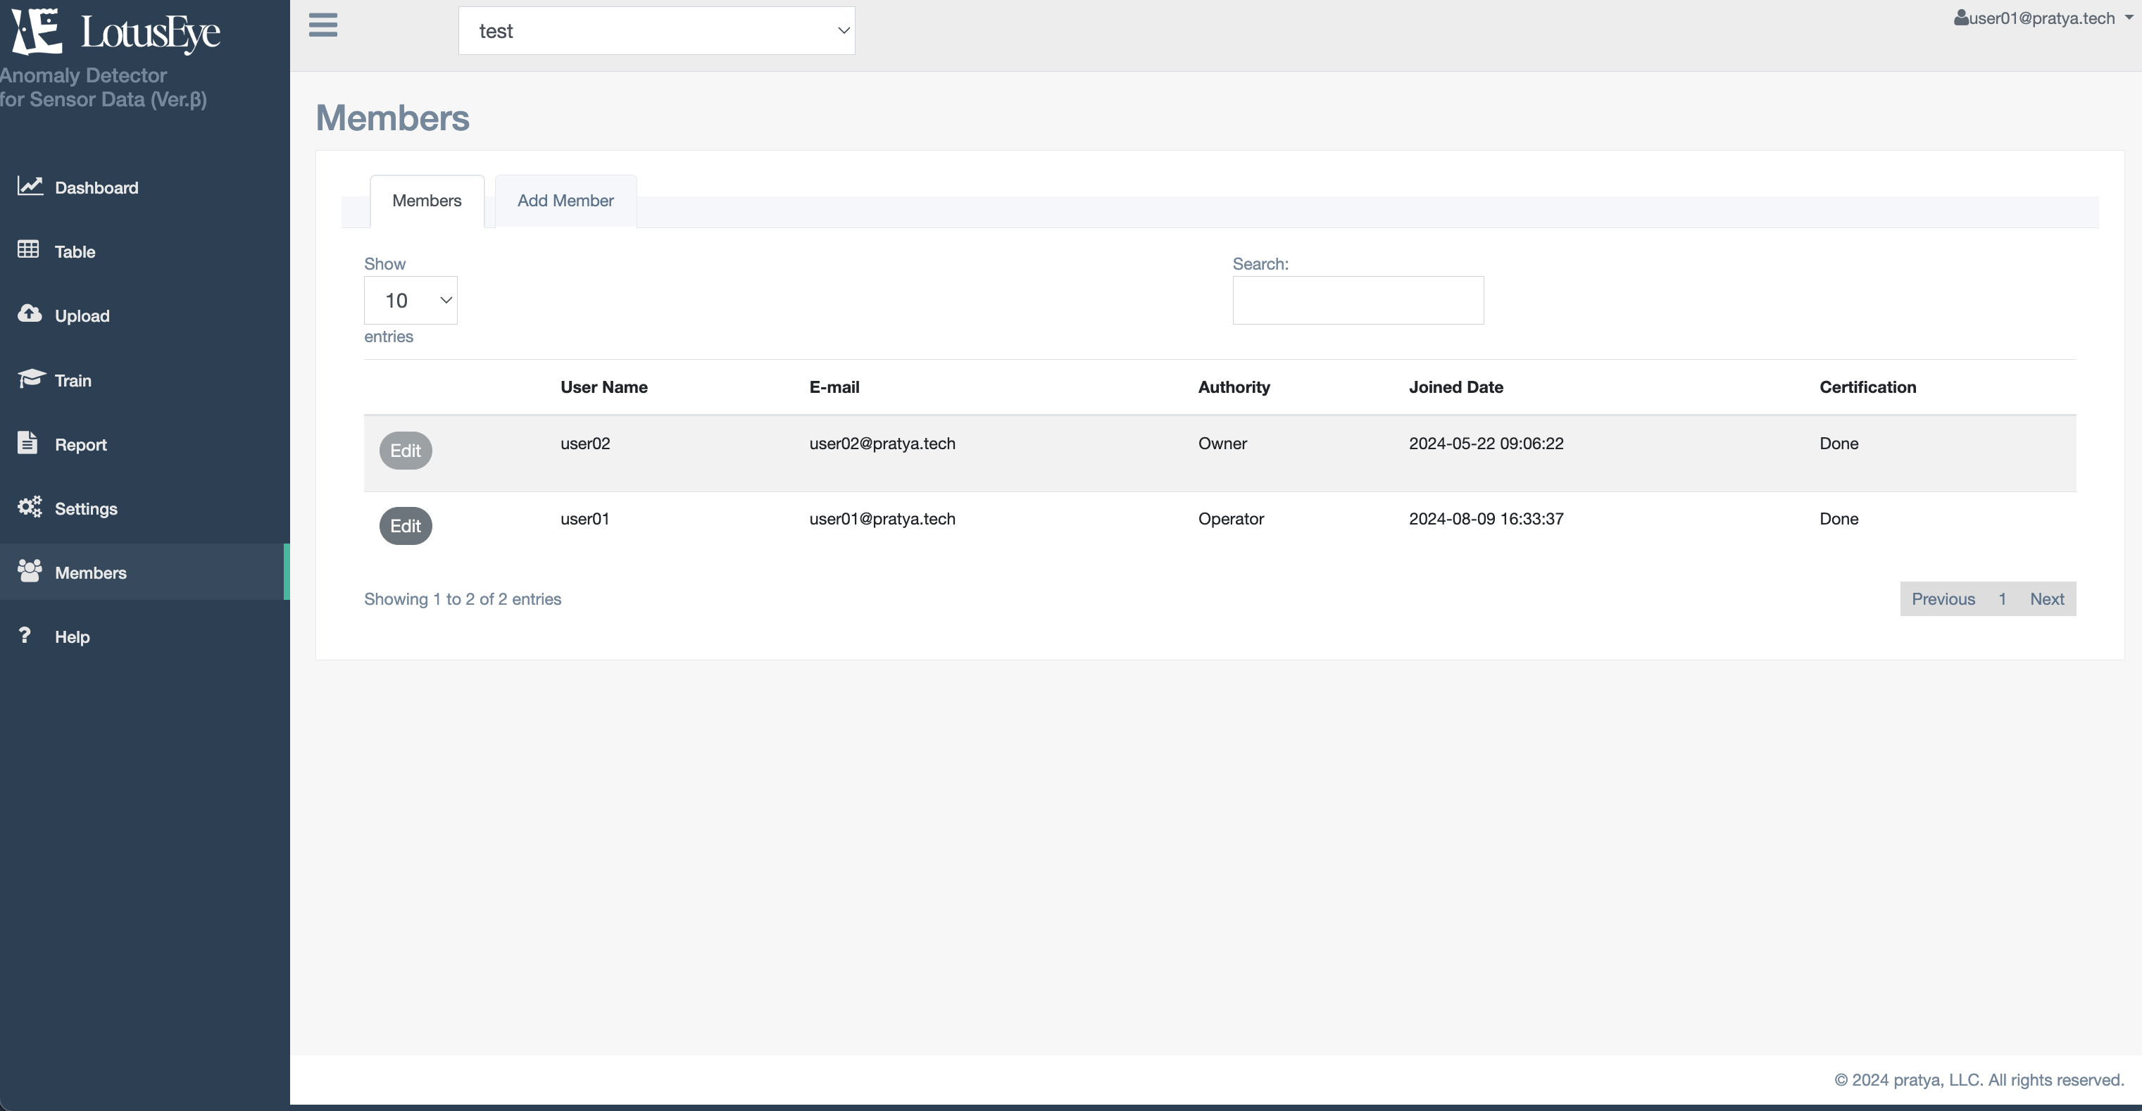Click Edit button for user02
2142x1111 pixels.
[x=403, y=451]
